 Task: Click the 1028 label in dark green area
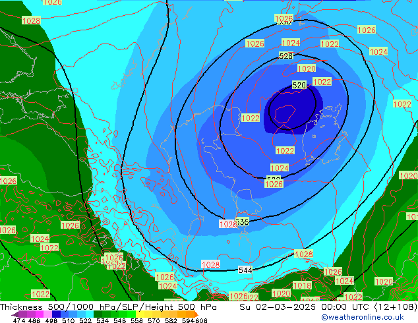31,20
